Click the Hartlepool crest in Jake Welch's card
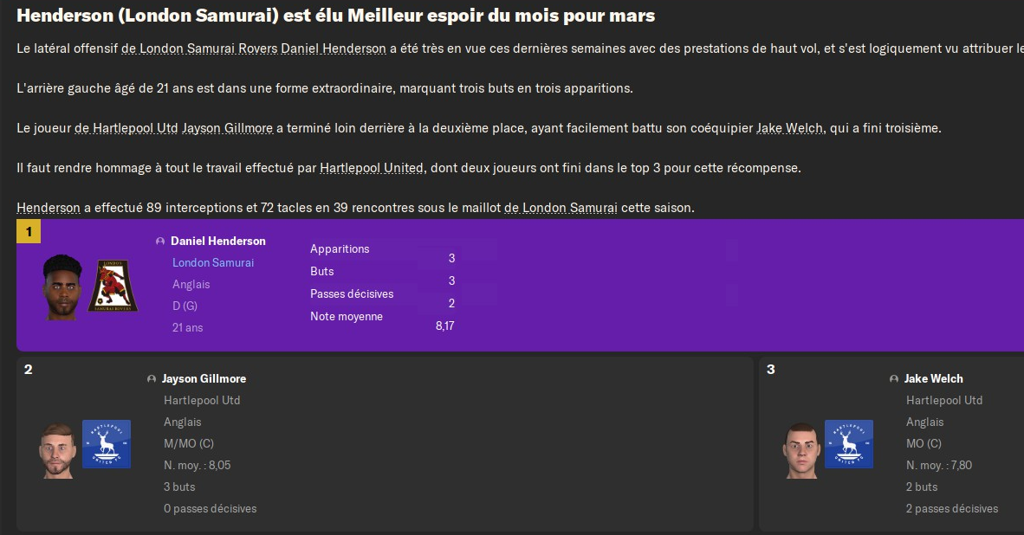The width and height of the screenshot is (1024, 535). 848,444
